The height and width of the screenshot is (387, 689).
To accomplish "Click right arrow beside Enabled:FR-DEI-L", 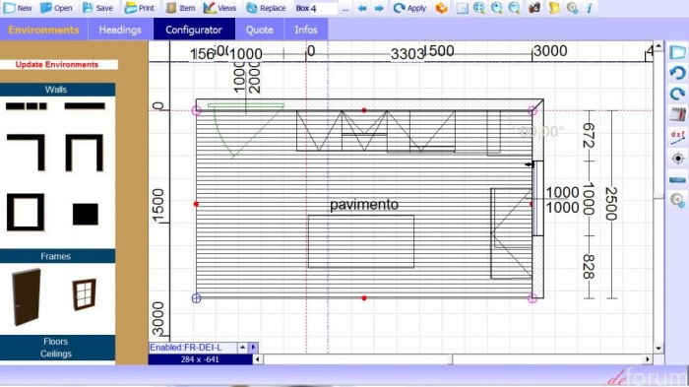I will tap(254, 348).
